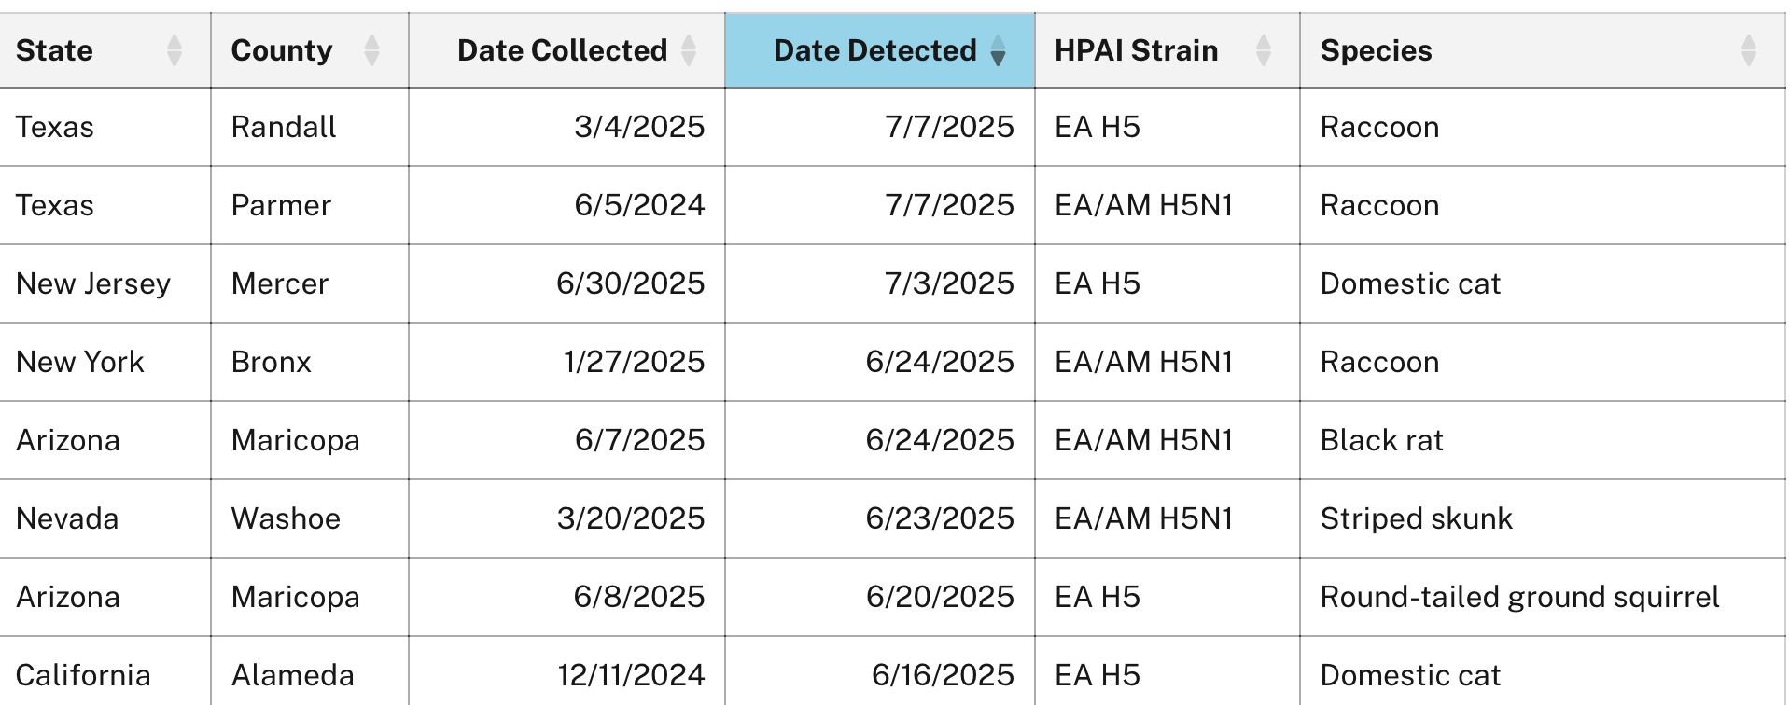The width and height of the screenshot is (1790, 705).
Task: Click the HPAI Strain sort arrows
Action: coord(1264,50)
